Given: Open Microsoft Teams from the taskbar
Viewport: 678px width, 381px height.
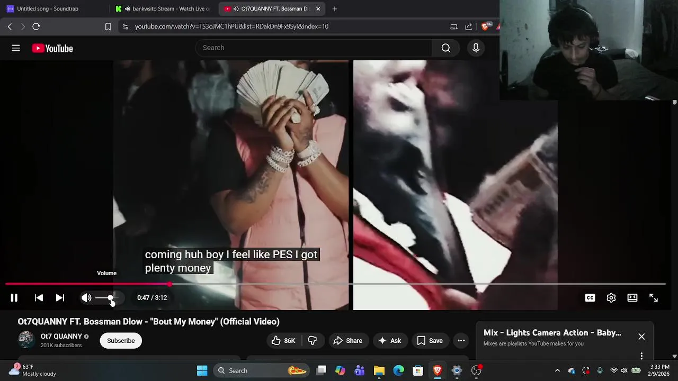Looking at the screenshot, I should pyautogui.click(x=360, y=370).
